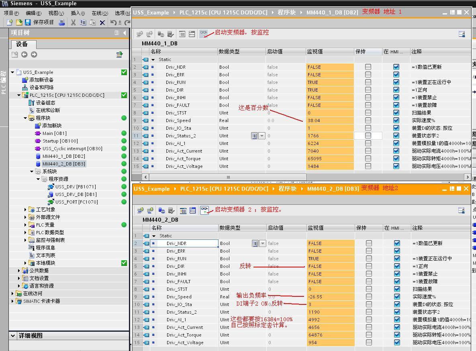476x351 pixels.
Task: Expand the 工艺对象 folder
Action: 25,210
